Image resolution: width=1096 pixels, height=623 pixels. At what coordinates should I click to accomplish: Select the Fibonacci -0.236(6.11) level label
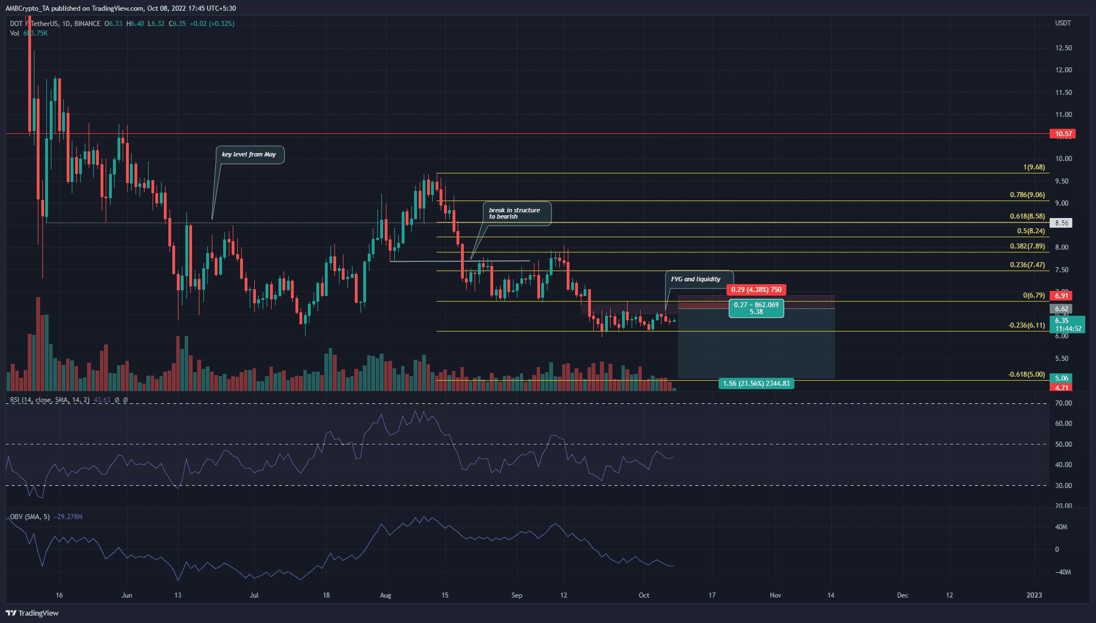tap(1027, 325)
